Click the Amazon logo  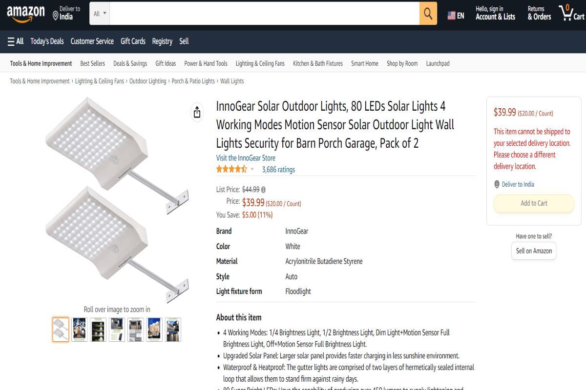[x=25, y=13]
